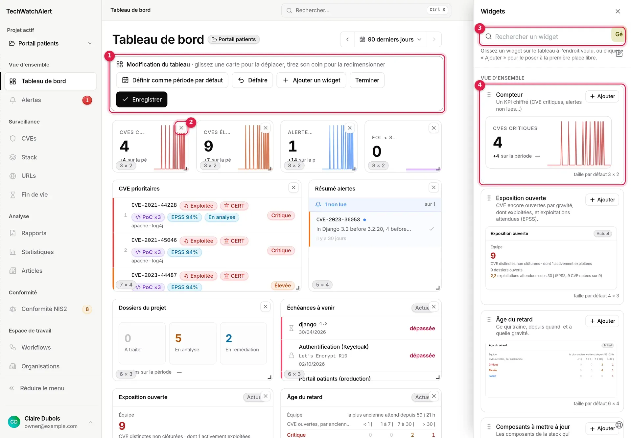Close the Widgets panel
The width and height of the screenshot is (631, 438).
pos(618,11)
